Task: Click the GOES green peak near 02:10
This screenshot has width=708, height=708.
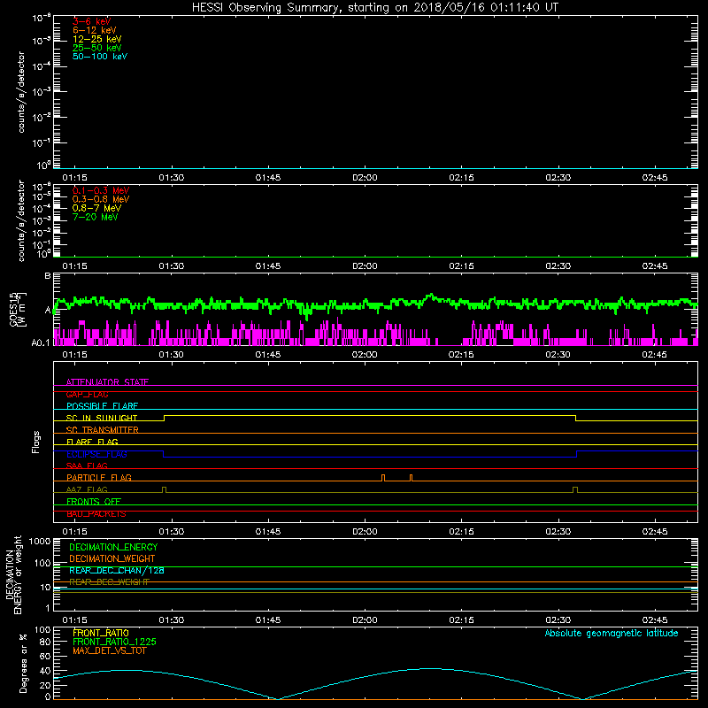Action: coord(431,296)
